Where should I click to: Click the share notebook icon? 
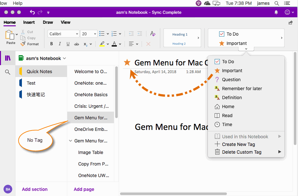290,23
